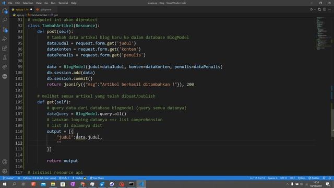Open the notifications bell in status bar
Image resolution: width=334 pixels, height=188 pixels.
pos(330,178)
